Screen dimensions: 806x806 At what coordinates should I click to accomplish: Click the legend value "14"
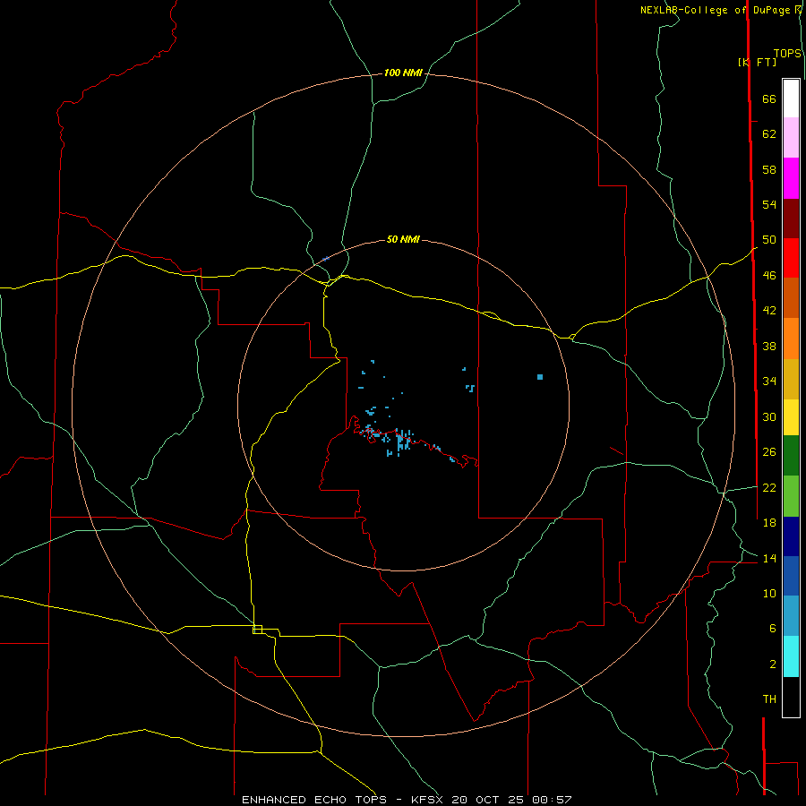pyautogui.click(x=769, y=558)
